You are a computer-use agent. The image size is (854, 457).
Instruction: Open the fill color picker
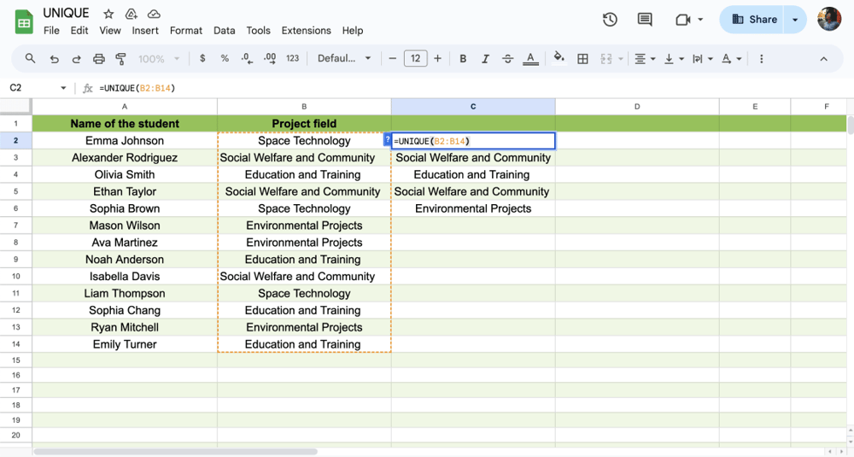(x=559, y=59)
